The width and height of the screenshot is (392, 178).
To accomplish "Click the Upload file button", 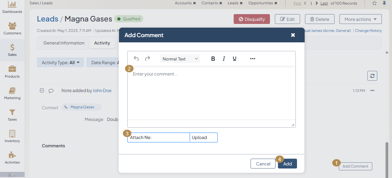I will (204, 137).
